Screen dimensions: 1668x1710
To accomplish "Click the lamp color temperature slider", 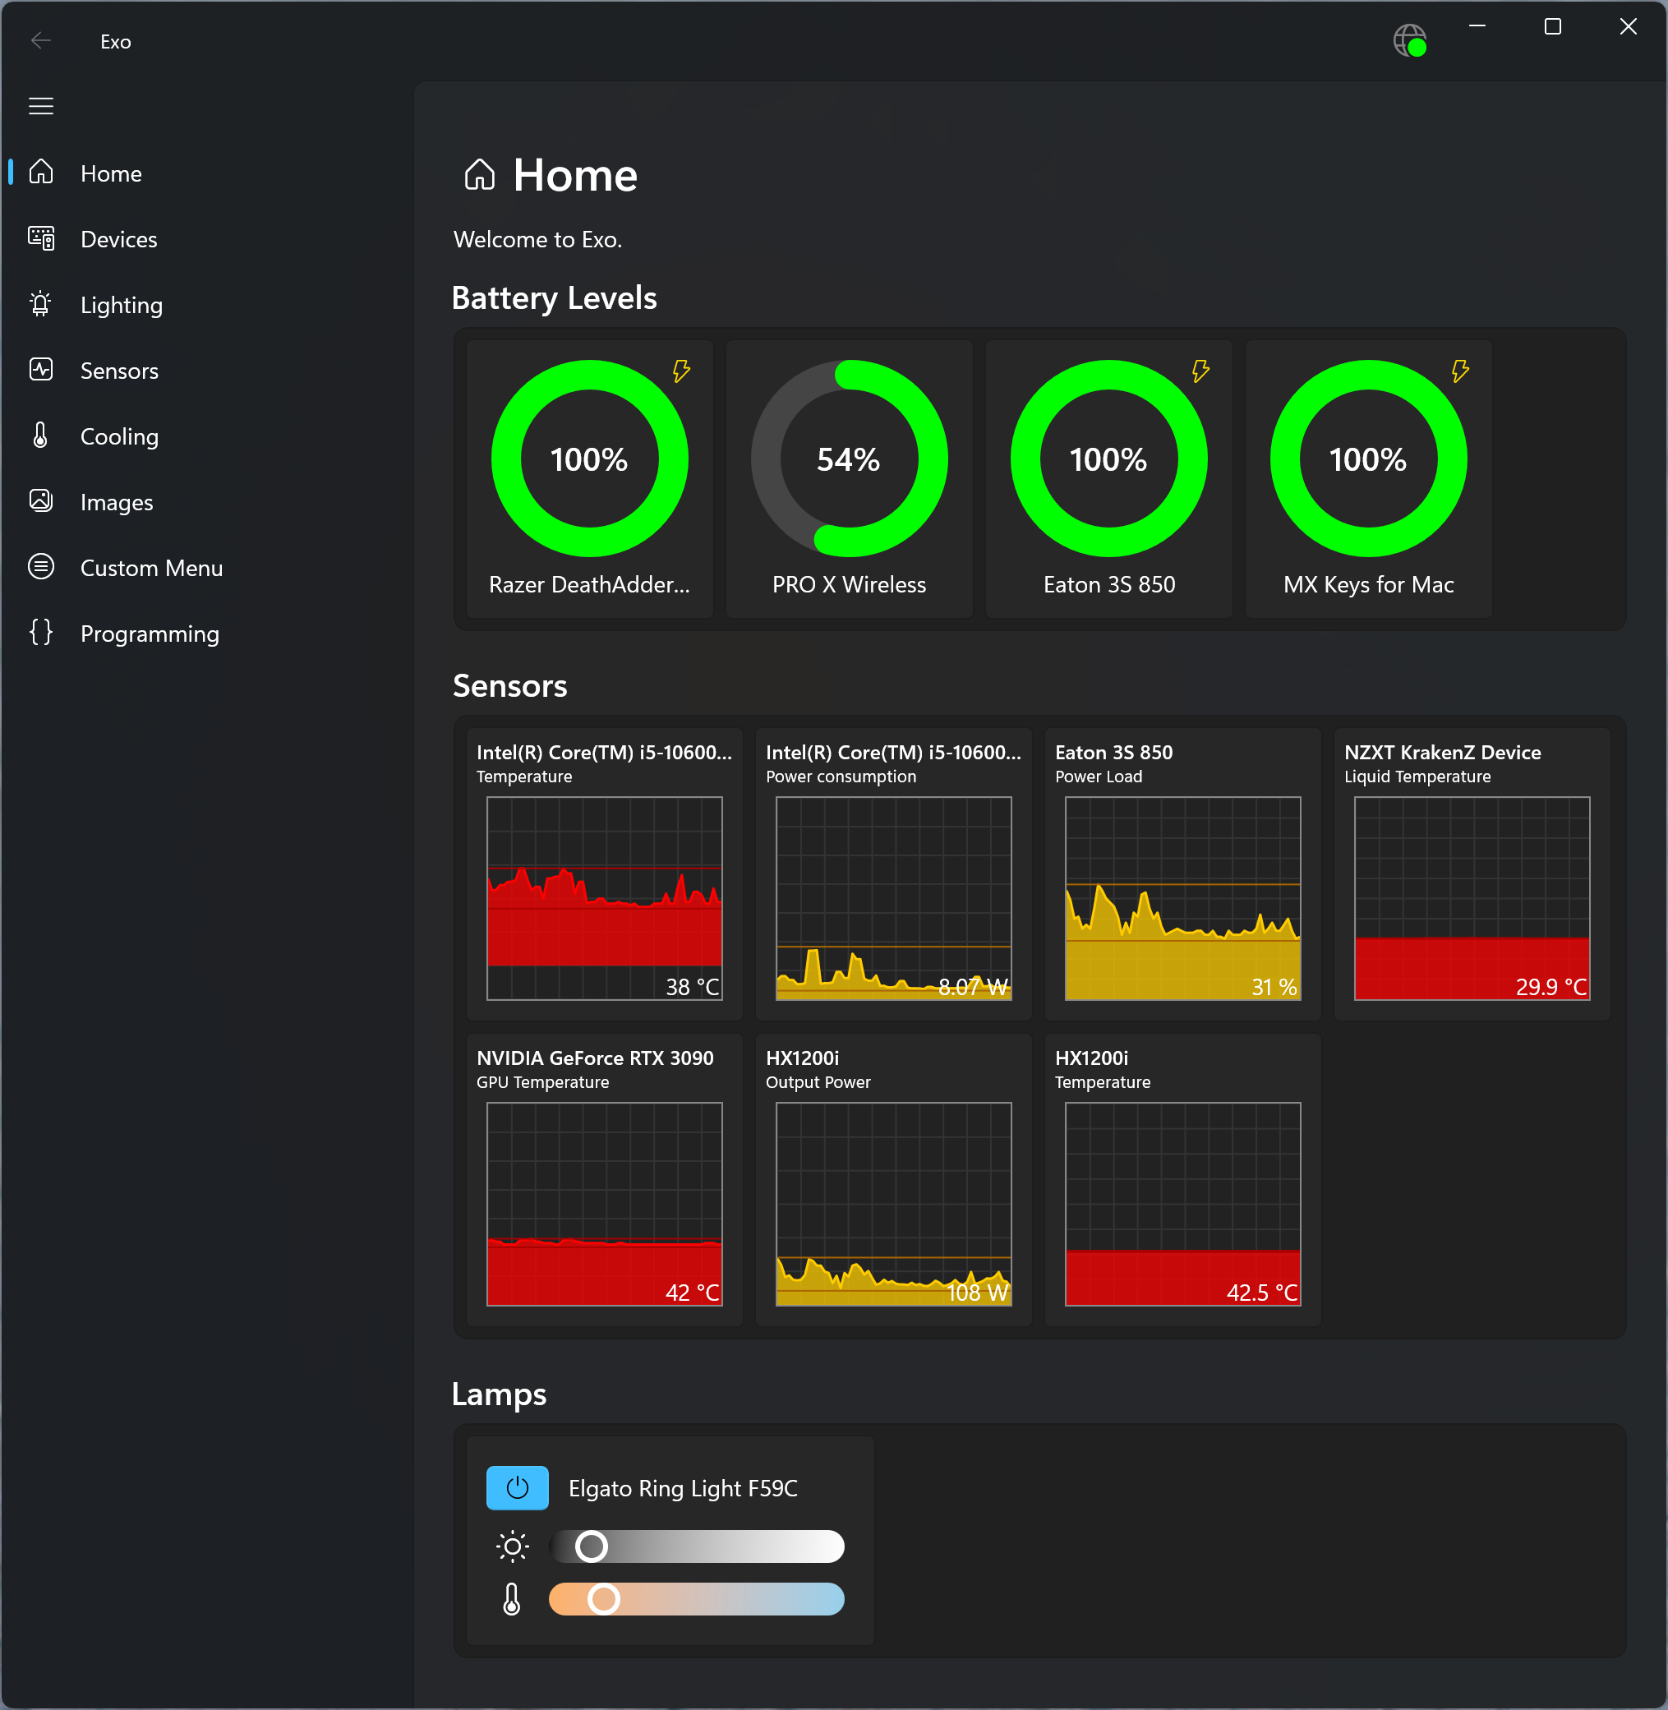I will [697, 1599].
